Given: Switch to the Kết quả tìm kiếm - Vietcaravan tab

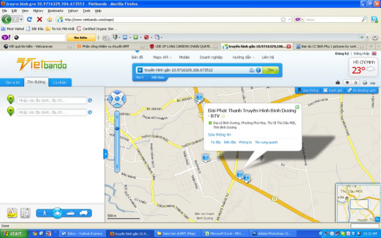Looking at the screenshot, I should tap(38, 46).
